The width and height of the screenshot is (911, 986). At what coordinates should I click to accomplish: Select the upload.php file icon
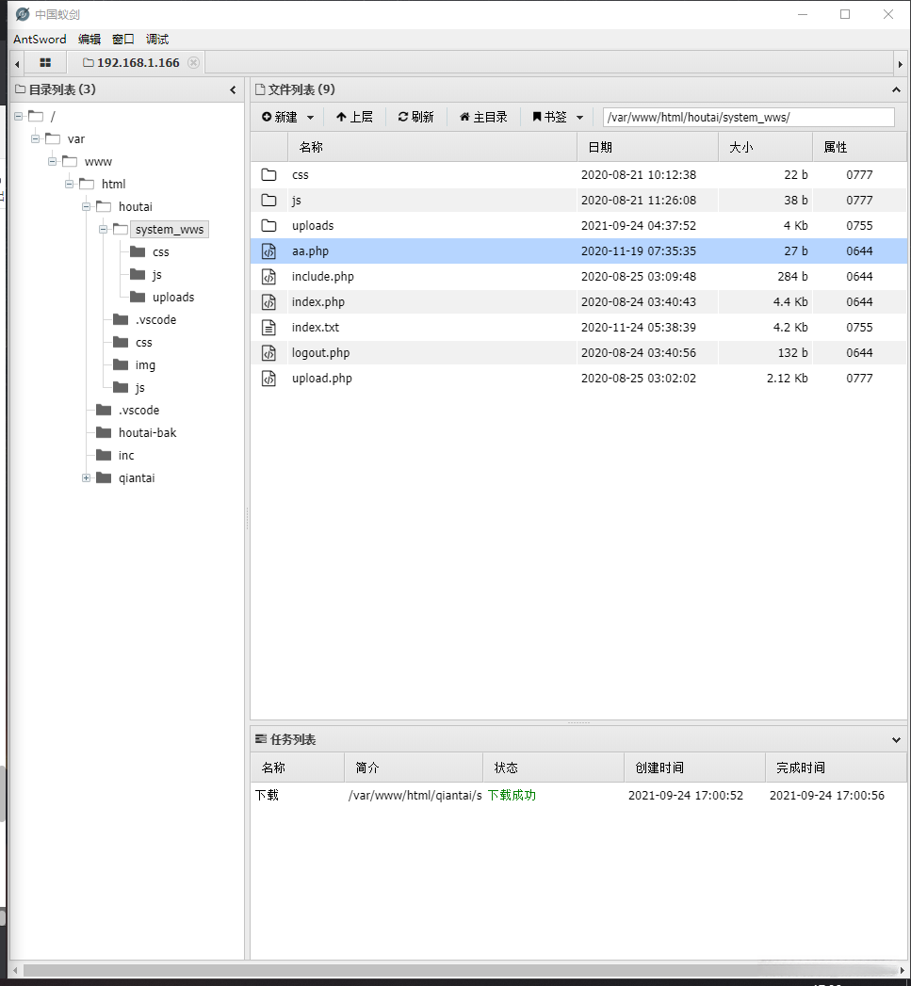(268, 378)
